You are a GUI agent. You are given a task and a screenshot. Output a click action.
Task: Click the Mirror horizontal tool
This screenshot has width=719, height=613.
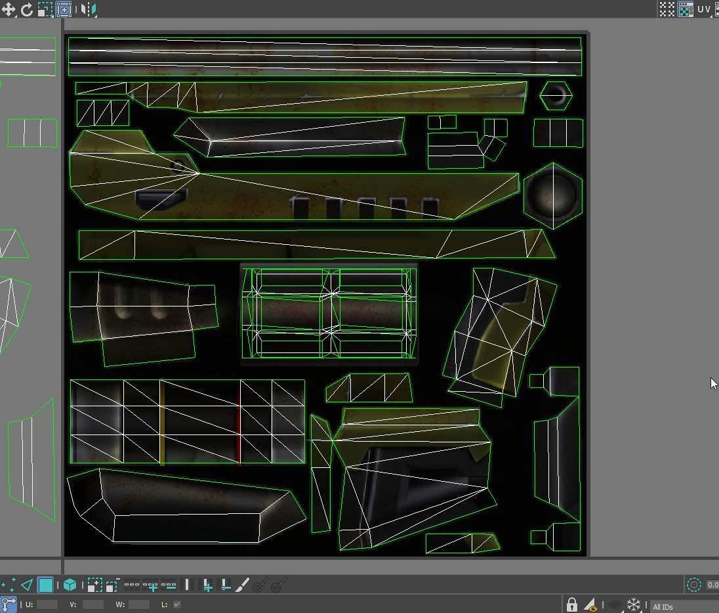pos(89,9)
